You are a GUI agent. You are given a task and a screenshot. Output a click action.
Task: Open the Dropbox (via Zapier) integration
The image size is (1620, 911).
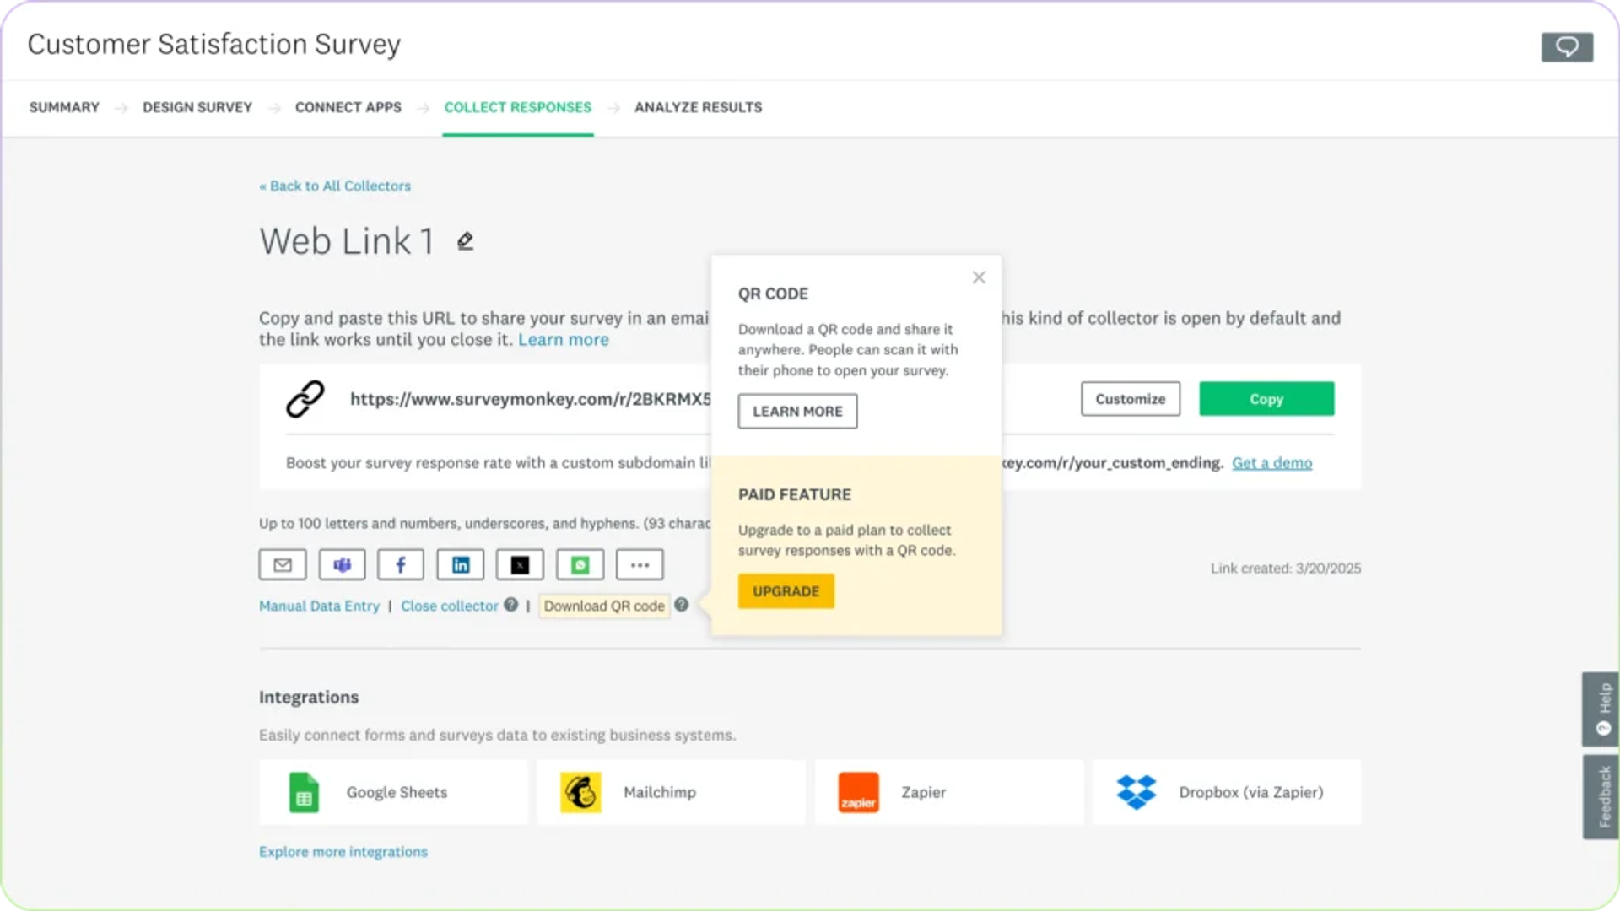(x=1227, y=792)
